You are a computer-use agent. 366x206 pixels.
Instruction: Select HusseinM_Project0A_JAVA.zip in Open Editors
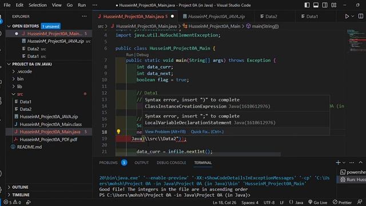55,41
